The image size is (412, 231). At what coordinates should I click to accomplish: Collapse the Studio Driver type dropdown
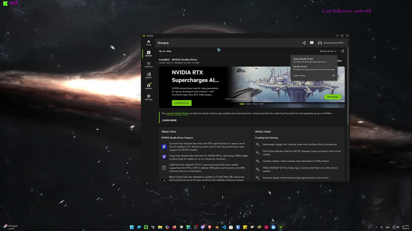click(328, 51)
